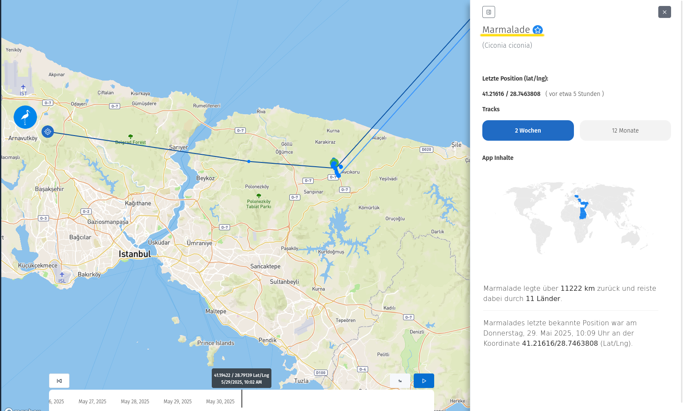Click the track point between Sarıyer and Avcıkoru
The image size is (683, 411).
click(x=249, y=162)
